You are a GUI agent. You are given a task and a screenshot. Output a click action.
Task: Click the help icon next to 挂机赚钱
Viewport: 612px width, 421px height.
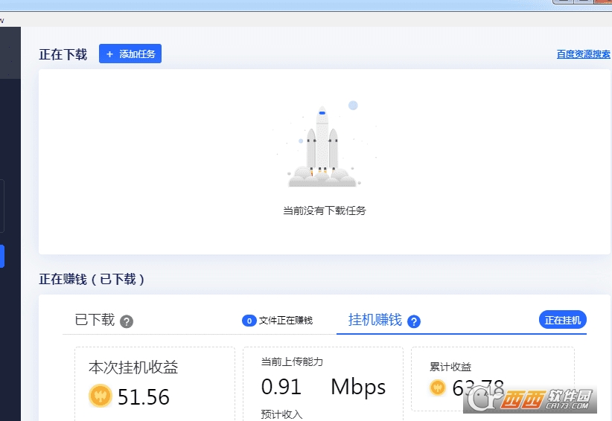[414, 321]
